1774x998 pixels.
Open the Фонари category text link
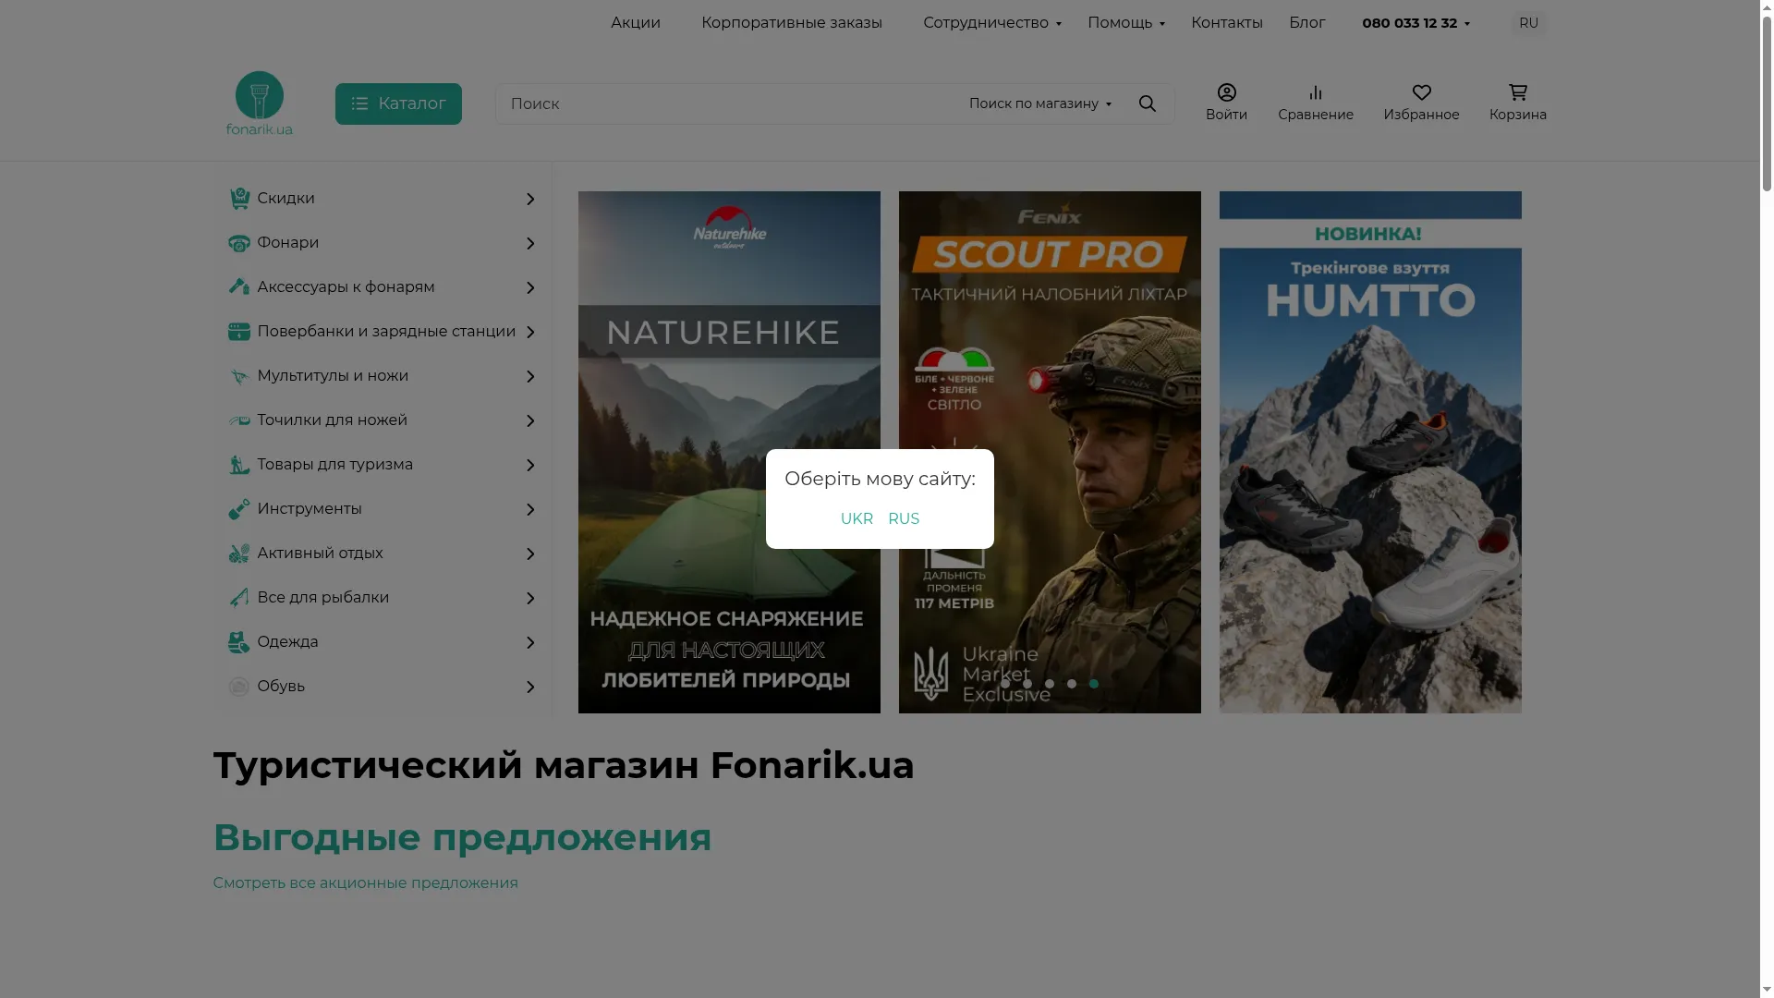click(x=288, y=243)
